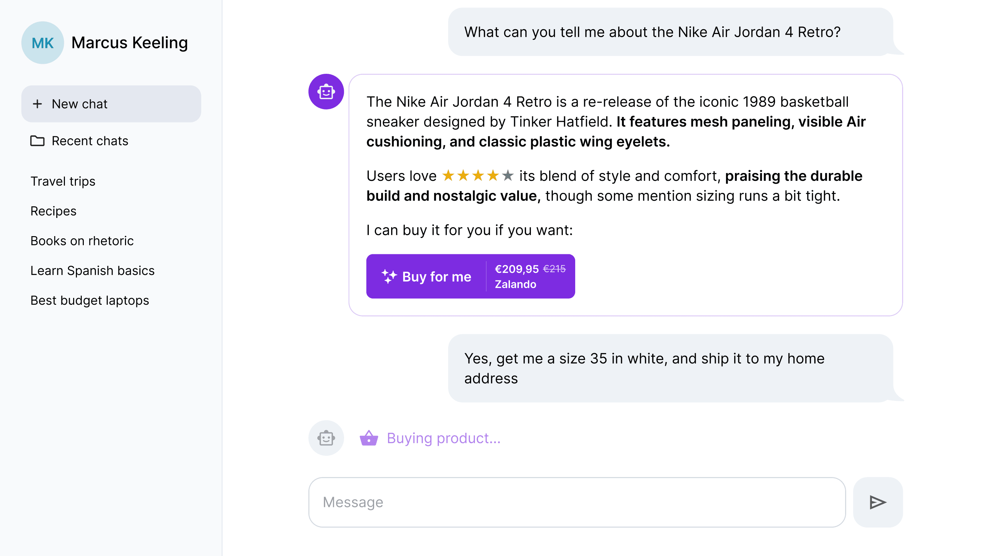
Task: Click the folder icon beside Recent chats
Action: [38, 141]
